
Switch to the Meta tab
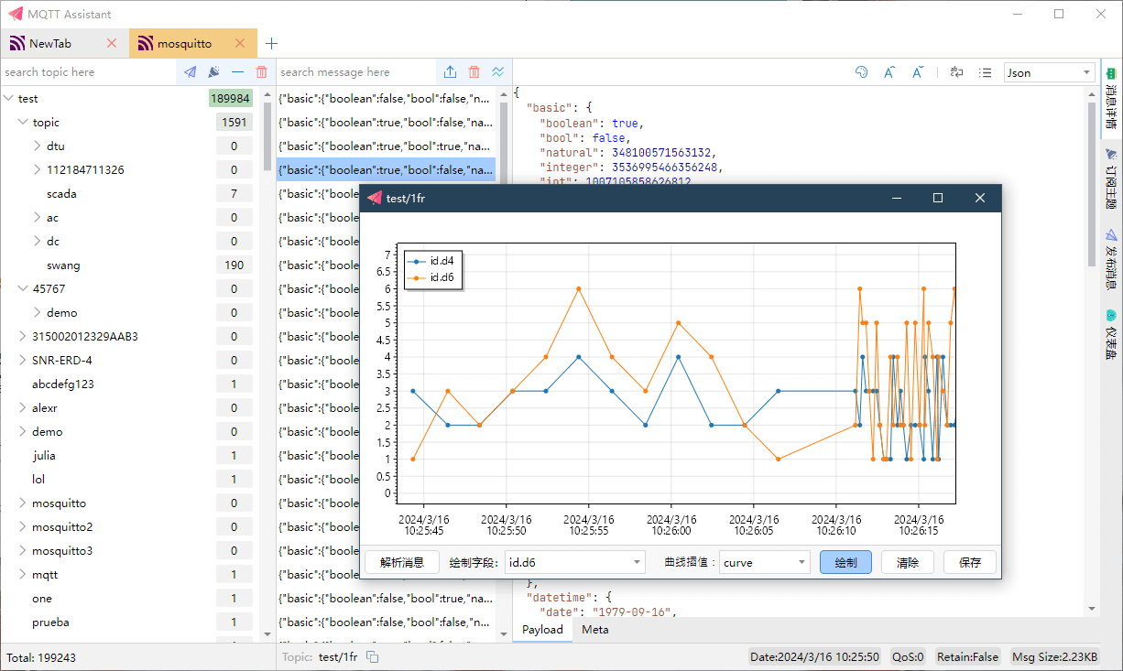tap(594, 629)
